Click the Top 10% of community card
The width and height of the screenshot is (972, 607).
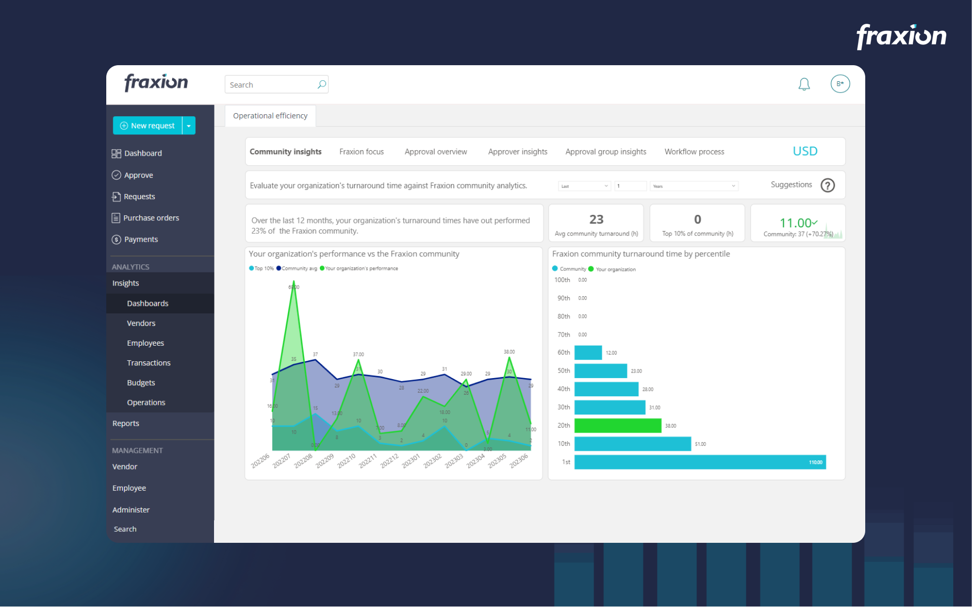[x=697, y=223]
